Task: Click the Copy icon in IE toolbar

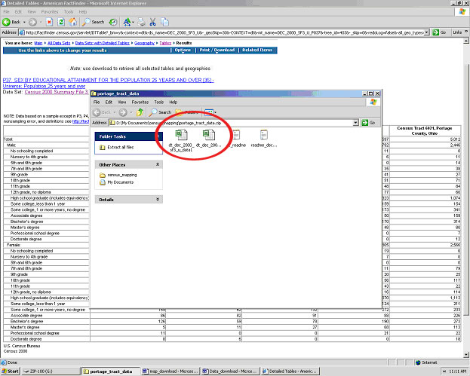Action: pyautogui.click(x=164, y=22)
